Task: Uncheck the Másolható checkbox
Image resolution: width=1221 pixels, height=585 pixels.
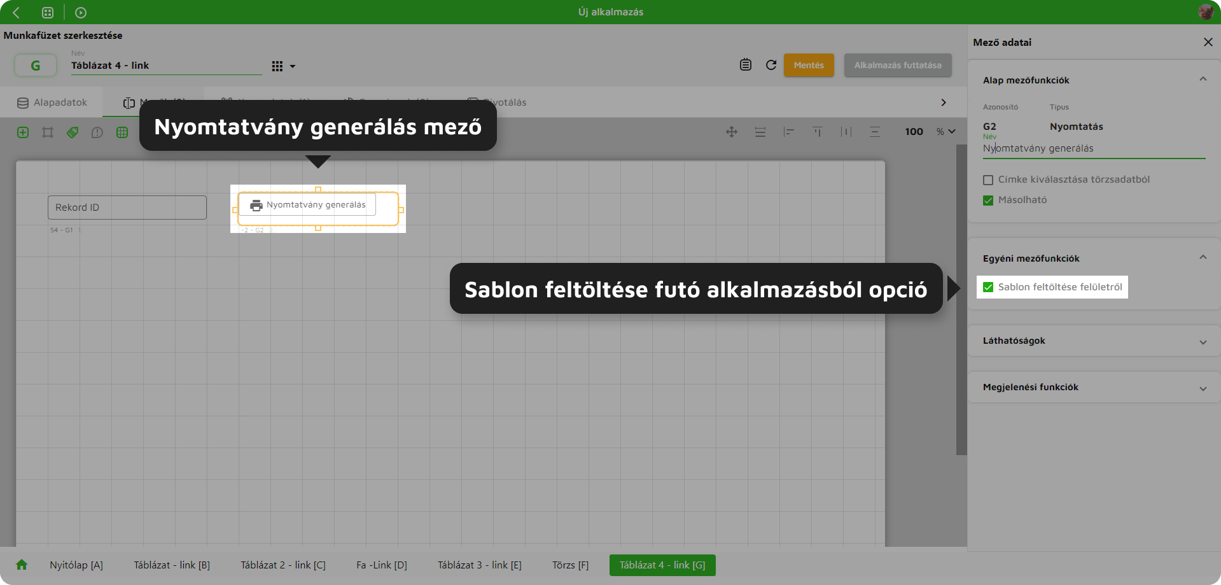Action: [988, 201]
